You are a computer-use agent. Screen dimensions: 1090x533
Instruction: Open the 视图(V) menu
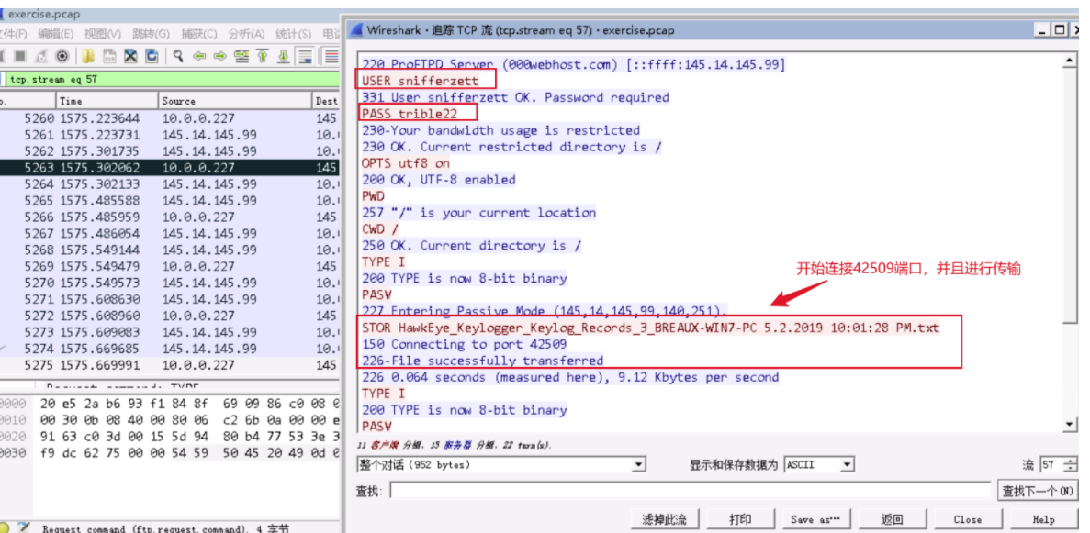tap(103, 34)
